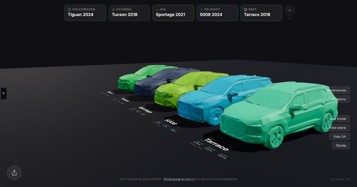
Task: Click the plus icon to add a car
Action: (290, 10)
